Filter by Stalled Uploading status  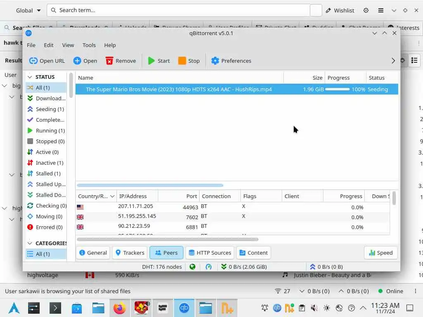pyautogui.click(x=46, y=185)
